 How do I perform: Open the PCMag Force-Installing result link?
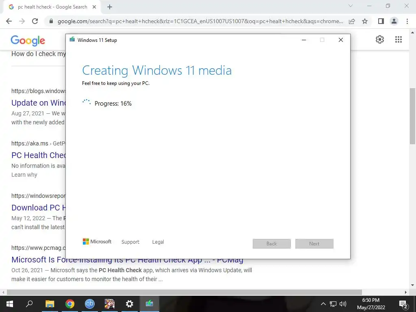pos(127,260)
